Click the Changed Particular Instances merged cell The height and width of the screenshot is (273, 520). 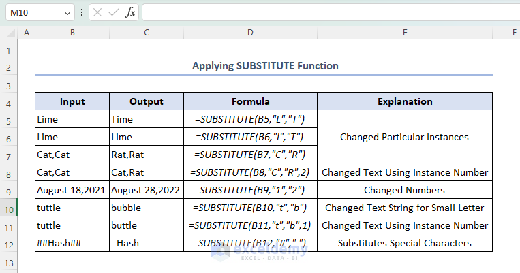point(405,137)
